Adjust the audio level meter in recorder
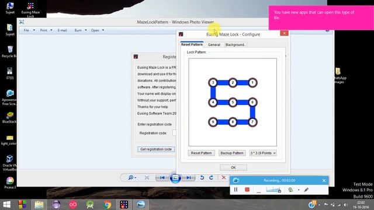This screenshot has height=210, width=374. point(273,190)
